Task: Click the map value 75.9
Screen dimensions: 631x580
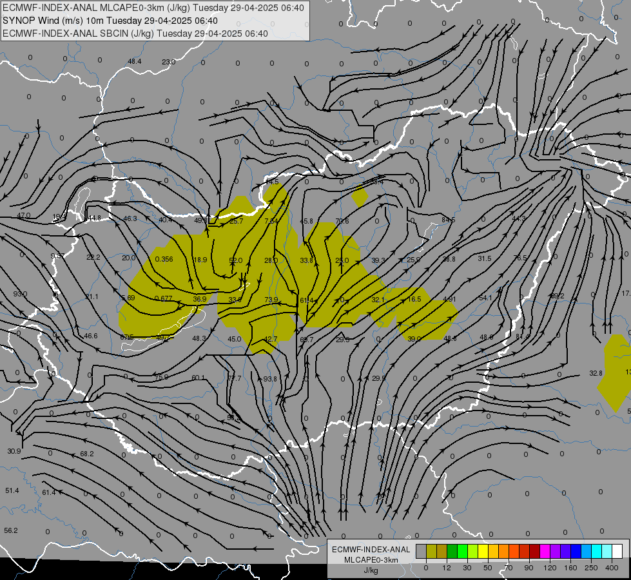Action: [162, 377]
